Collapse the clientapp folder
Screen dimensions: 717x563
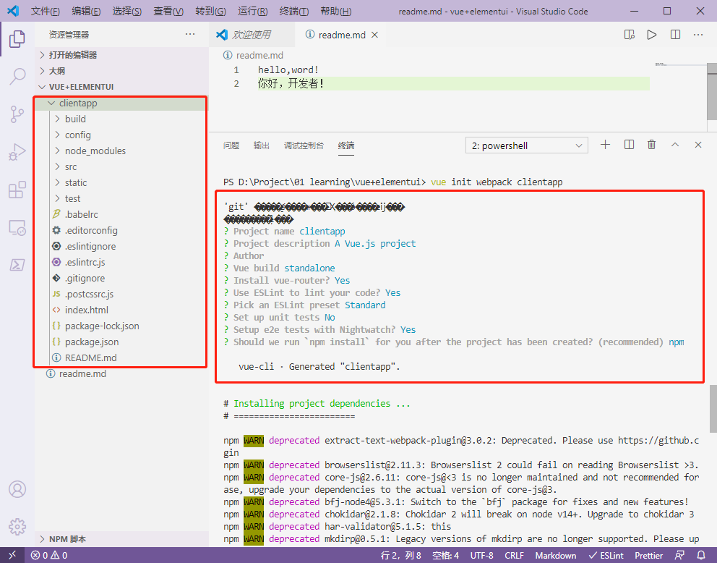(x=122, y=103)
